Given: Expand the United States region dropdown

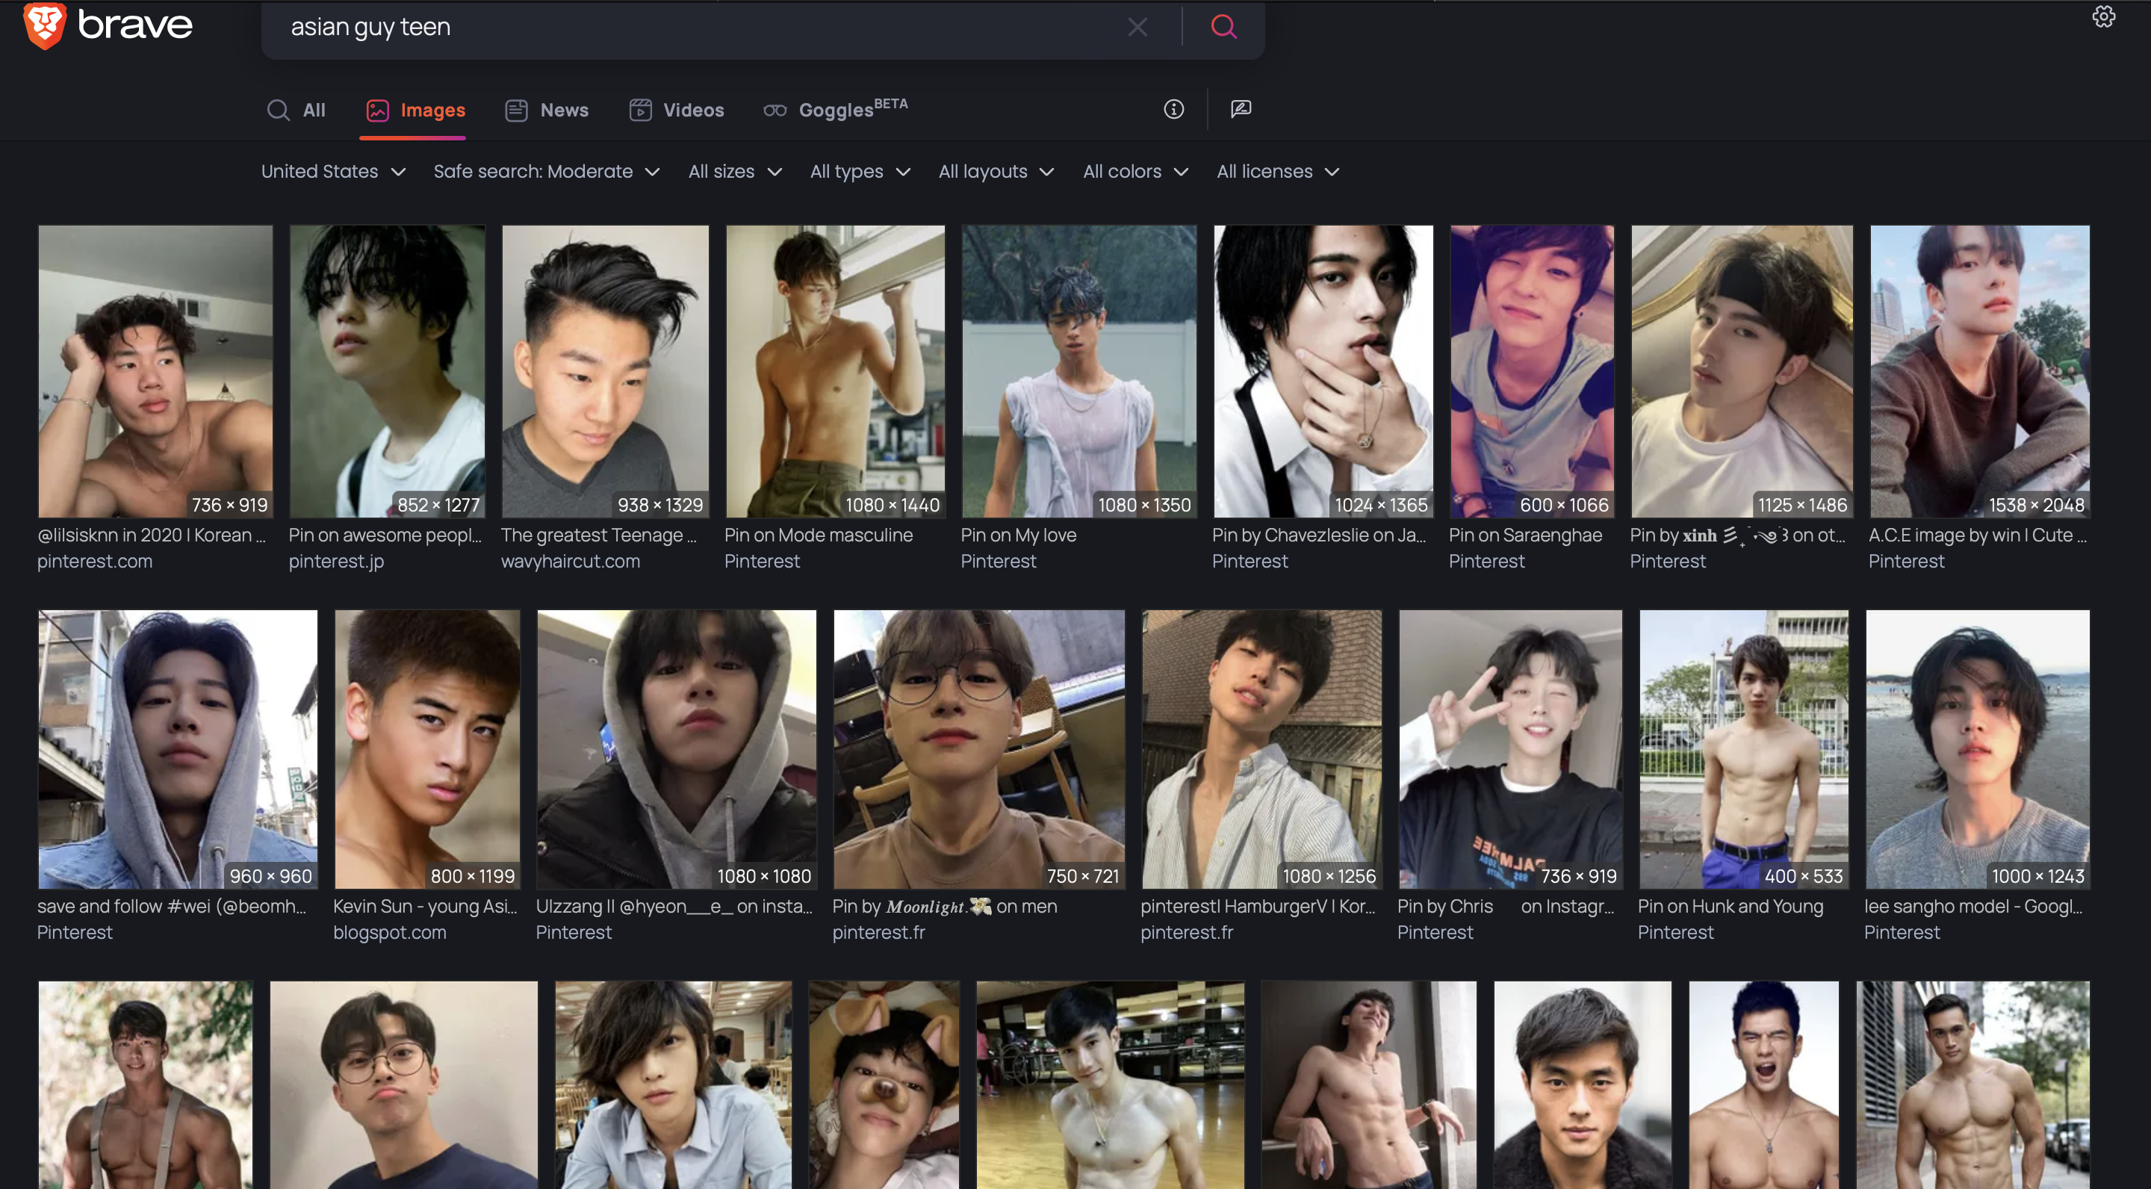Looking at the screenshot, I should point(333,171).
